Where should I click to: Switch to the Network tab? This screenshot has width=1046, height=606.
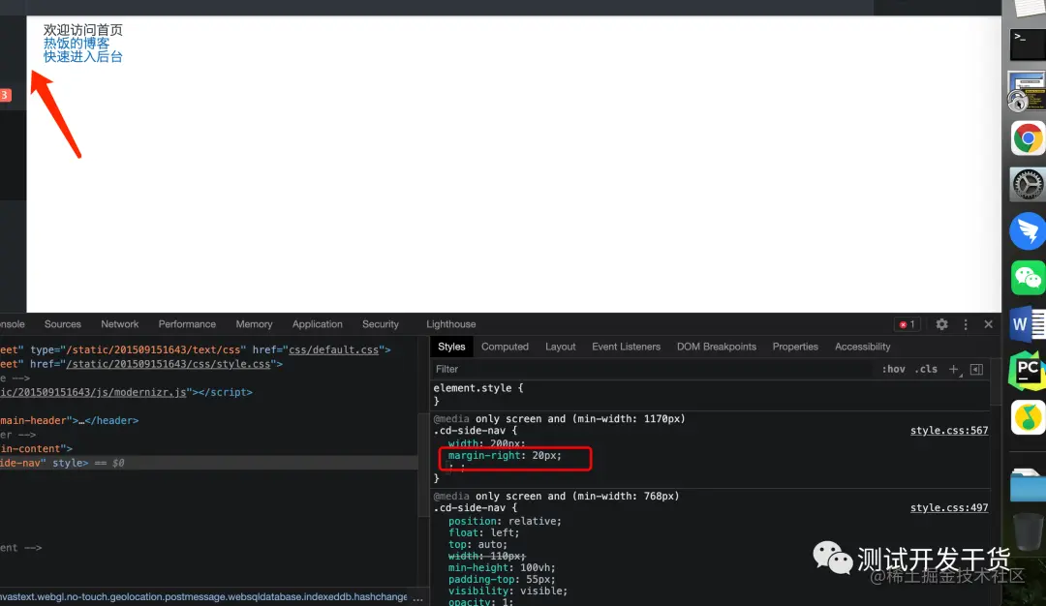click(x=119, y=324)
